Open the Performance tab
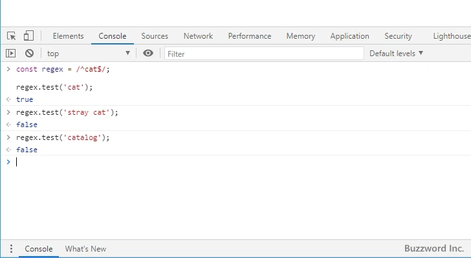Screen dimensions: 471x258 pyautogui.click(x=250, y=36)
